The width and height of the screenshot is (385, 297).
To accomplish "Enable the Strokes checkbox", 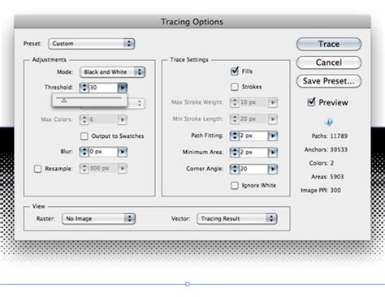I will (235, 87).
